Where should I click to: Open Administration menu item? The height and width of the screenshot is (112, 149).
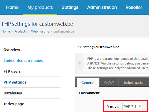tap(102, 7)
